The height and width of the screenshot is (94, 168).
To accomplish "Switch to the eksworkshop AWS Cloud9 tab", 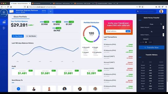I will 84,3.
